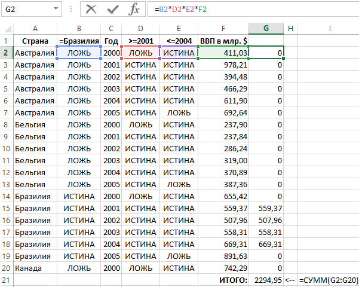Click the "=Бразилия" header cell
The width and height of the screenshot is (359, 287).
tap(79, 41)
